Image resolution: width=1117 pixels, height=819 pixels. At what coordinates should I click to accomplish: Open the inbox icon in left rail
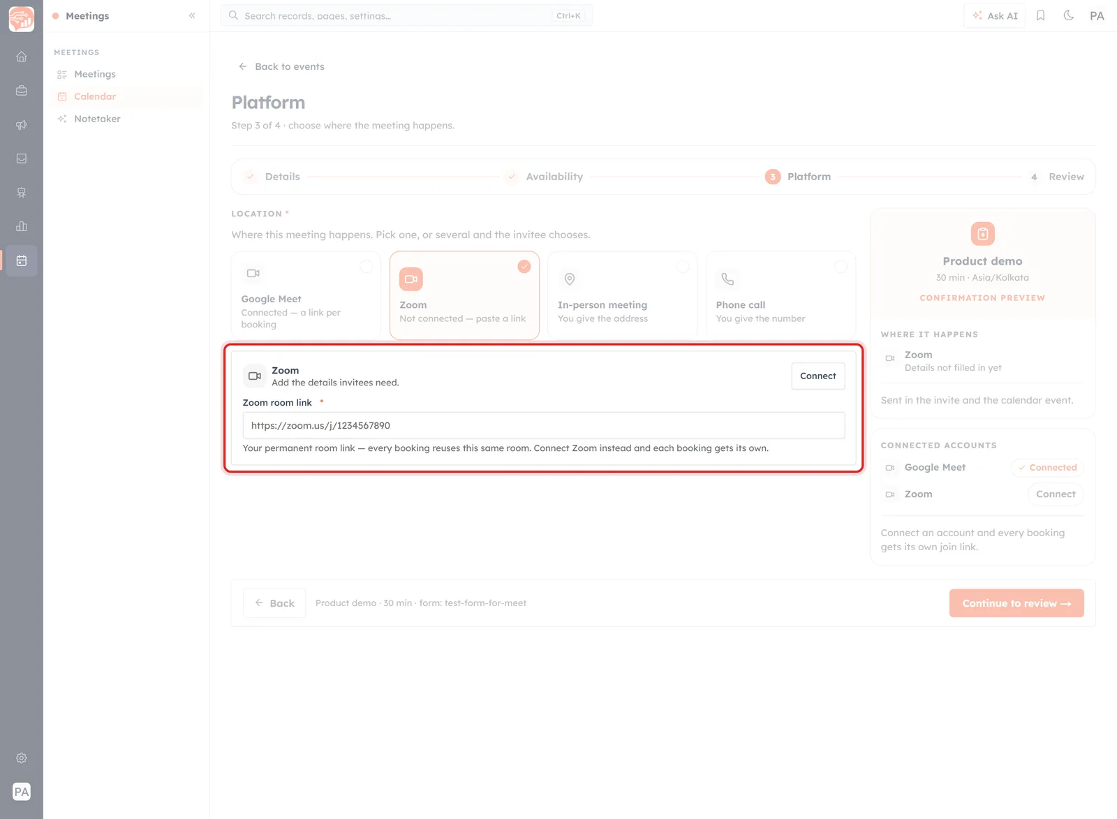pos(22,158)
